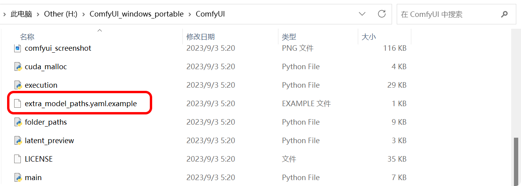The width and height of the screenshot is (521, 186).
Task: Navigate to ComfyUI_windows_portable breadcrumb folder
Action: click(x=136, y=14)
